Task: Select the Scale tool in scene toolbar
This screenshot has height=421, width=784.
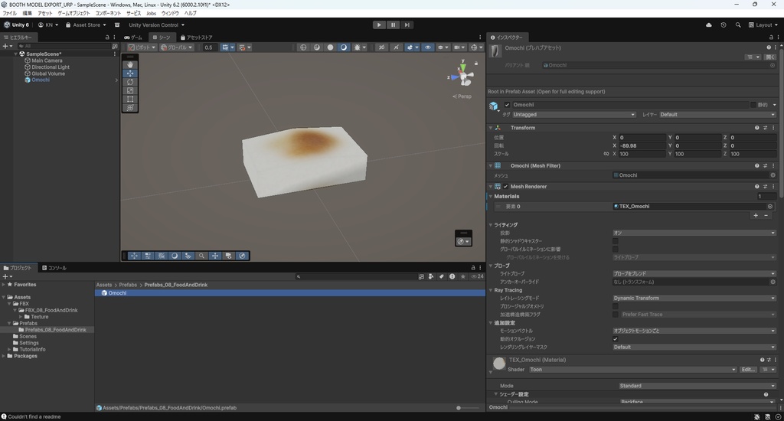Action: point(130,90)
